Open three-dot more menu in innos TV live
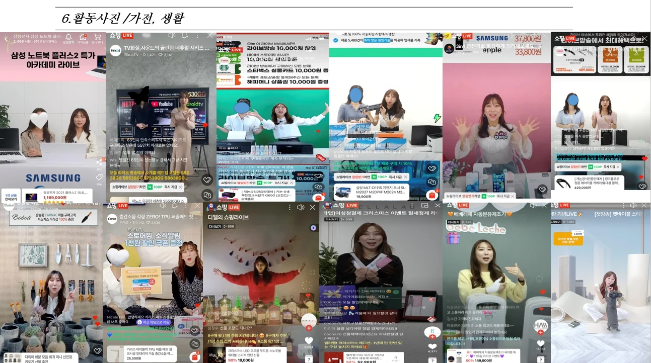The image size is (651, 363). (197, 35)
